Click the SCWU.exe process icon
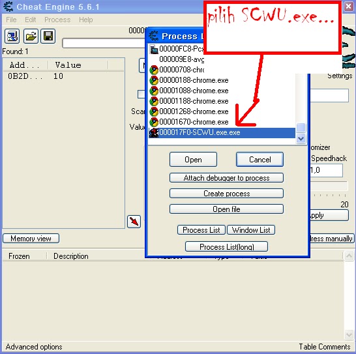 154,132
